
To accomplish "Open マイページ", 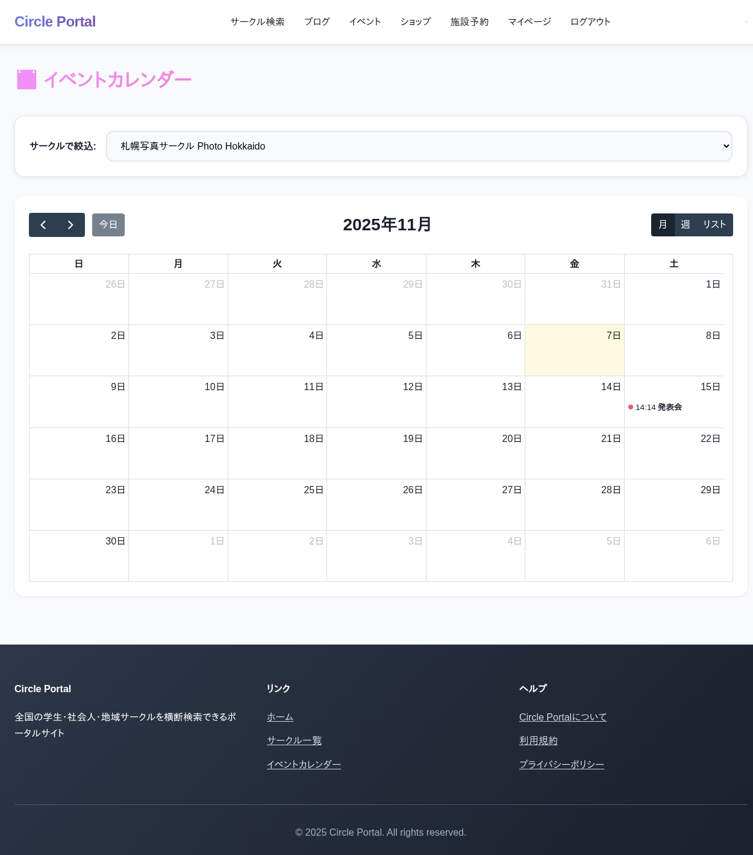I will tap(530, 22).
